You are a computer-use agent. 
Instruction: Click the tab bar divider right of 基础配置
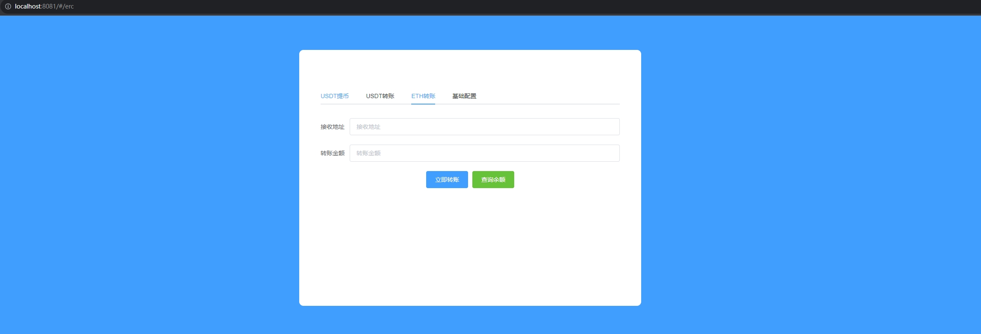556,104
